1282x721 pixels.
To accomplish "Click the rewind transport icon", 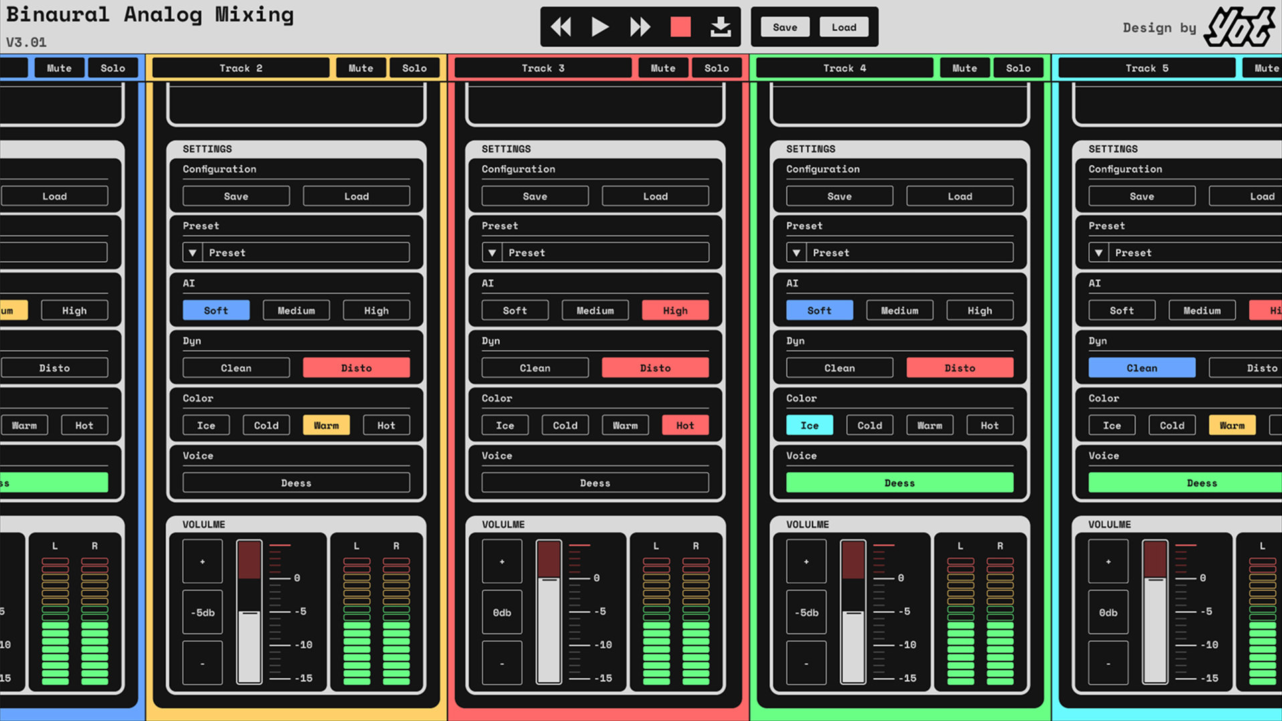I will click(560, 27).
